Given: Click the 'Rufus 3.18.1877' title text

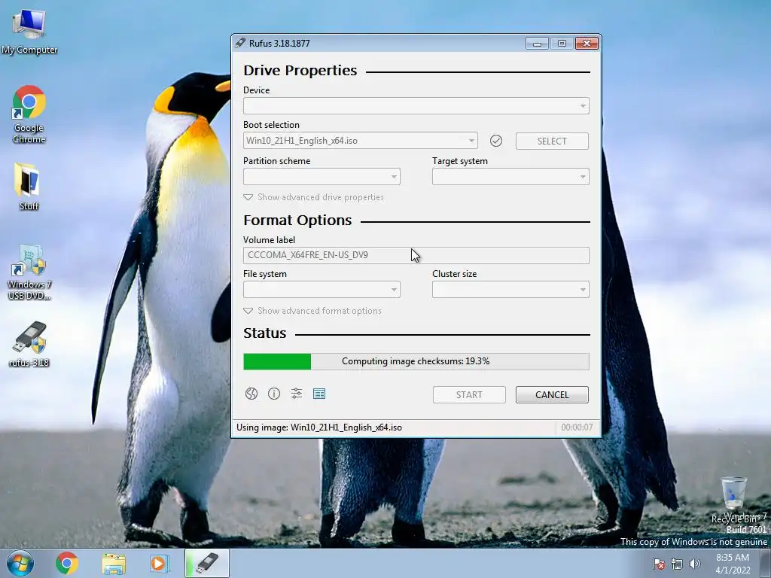Looking at the screenshot, I should (279, 43).
